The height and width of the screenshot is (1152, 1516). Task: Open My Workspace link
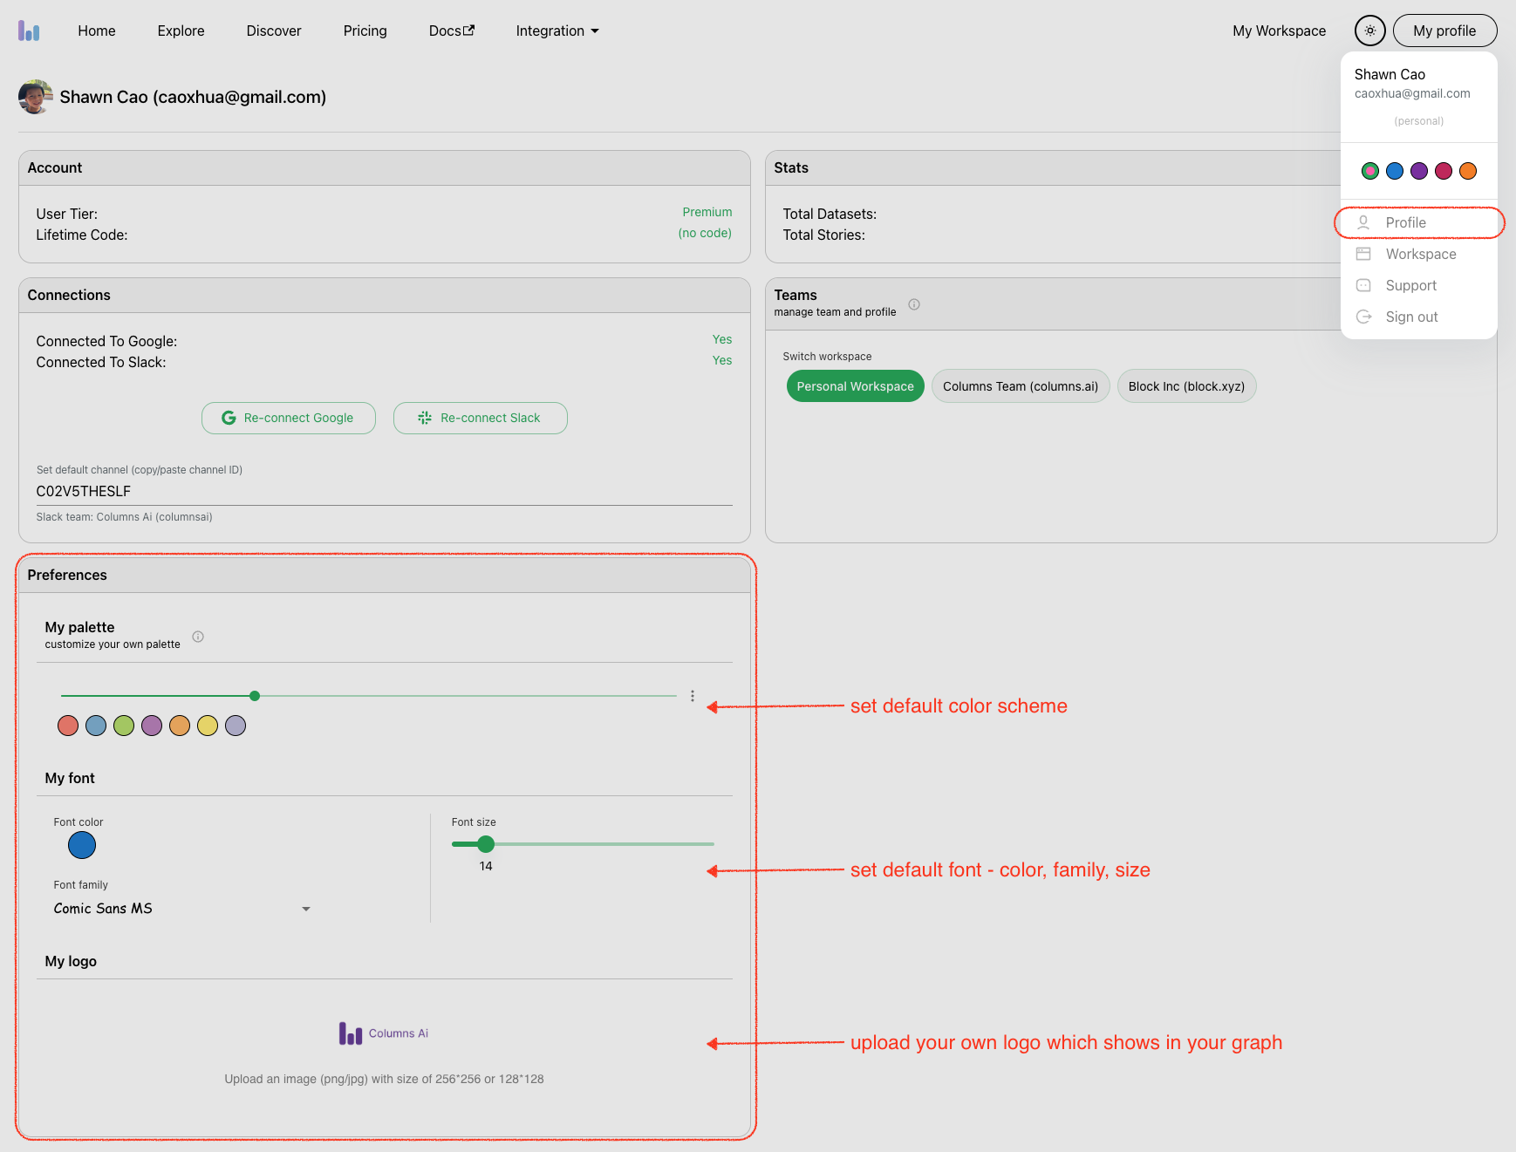pyautogui.click(x=1280, y=31)
